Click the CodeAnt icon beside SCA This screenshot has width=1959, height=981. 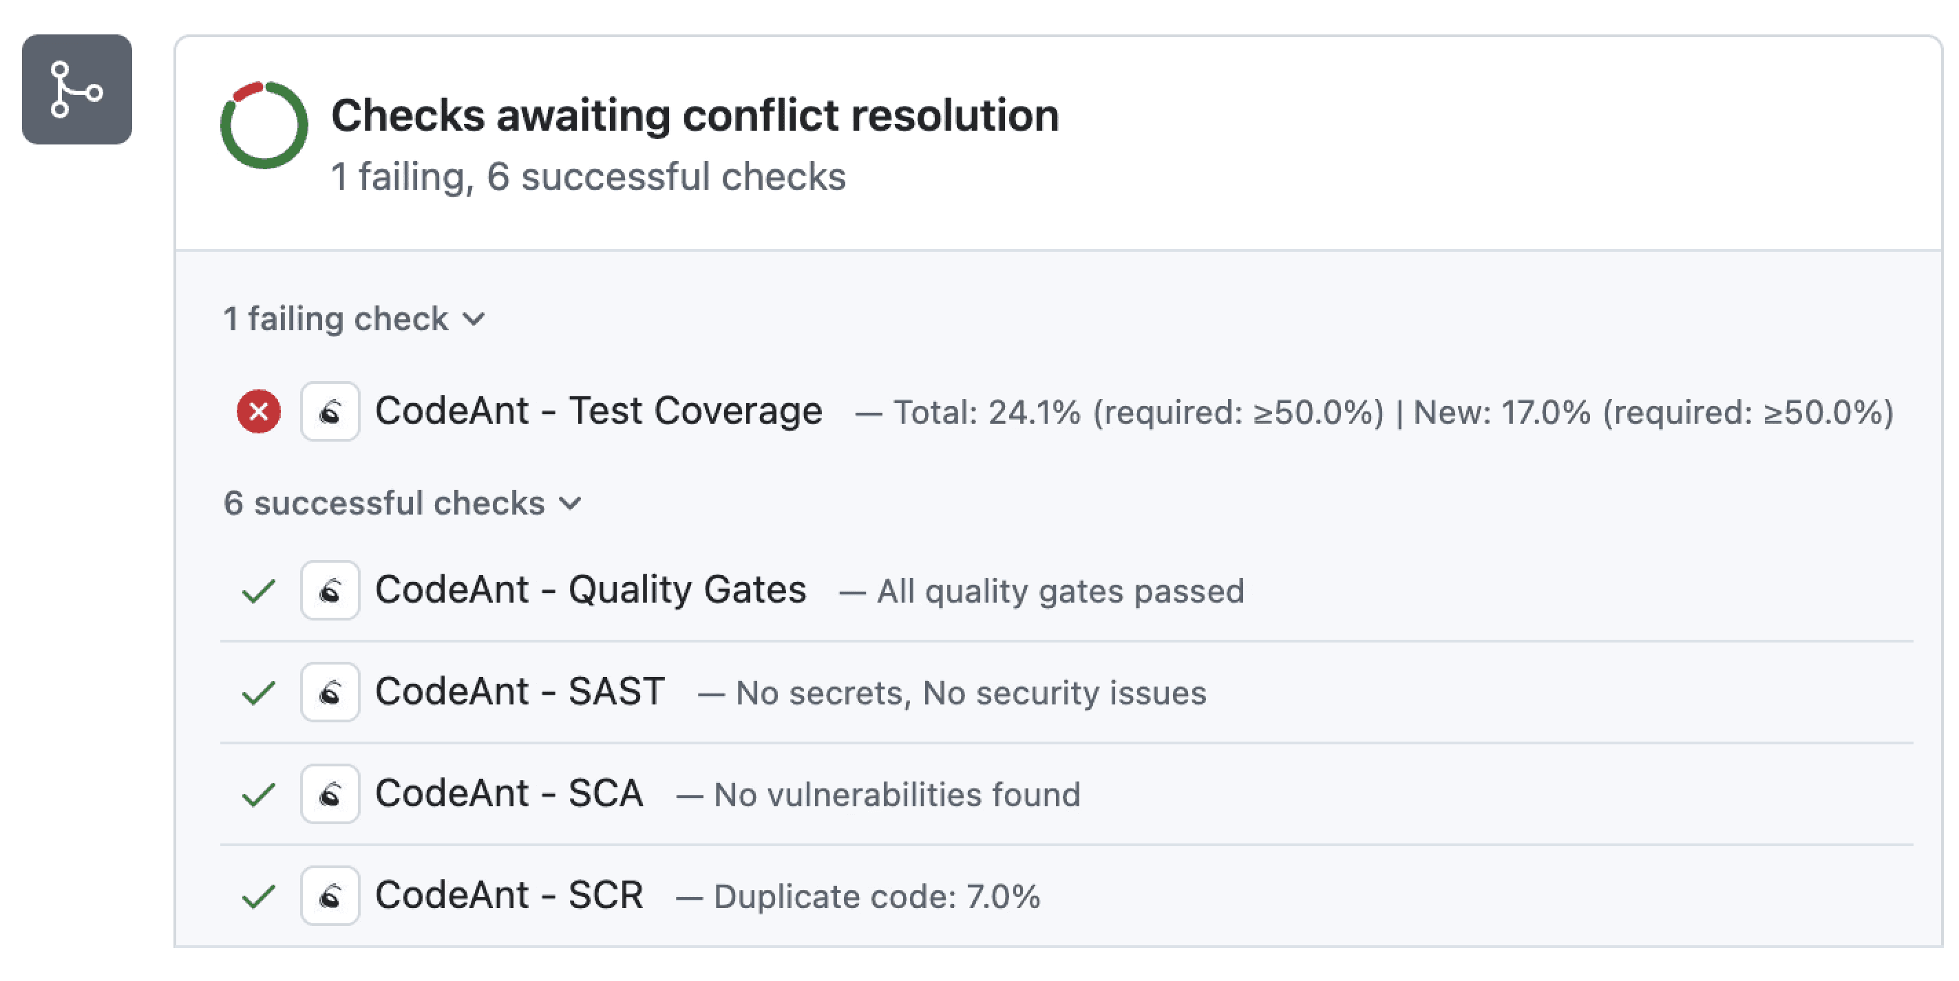tap(330, 794)
